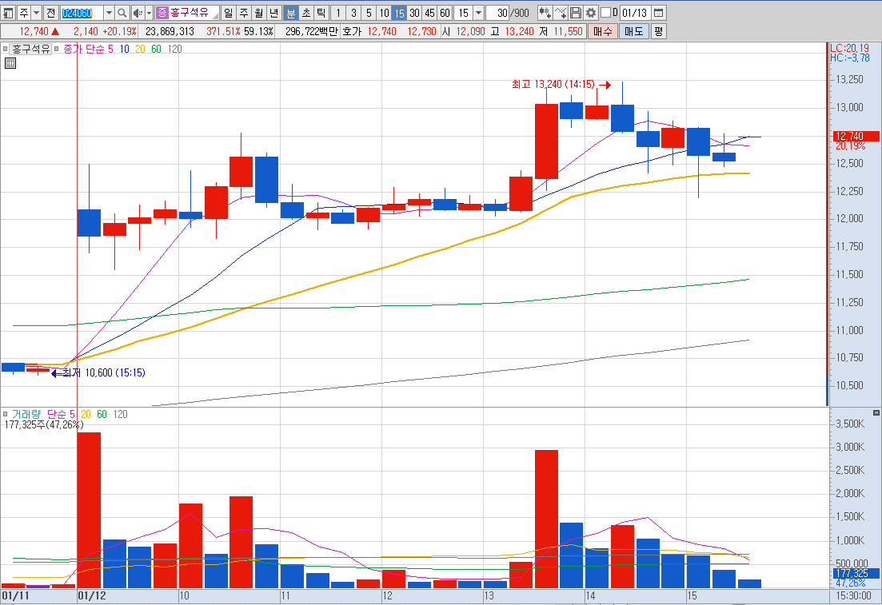Open the 주 market type dropdown arrow

coord(36,12)
